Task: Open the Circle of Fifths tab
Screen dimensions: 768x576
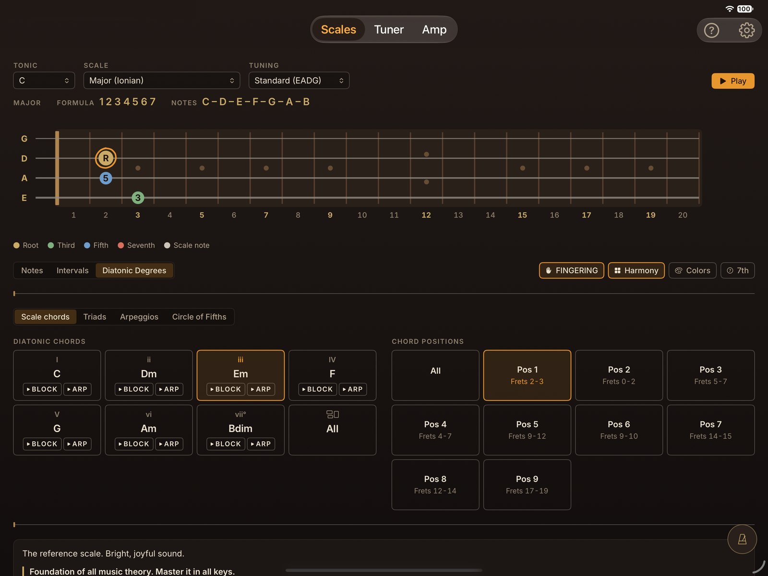Action: click(x=199, y=317)
